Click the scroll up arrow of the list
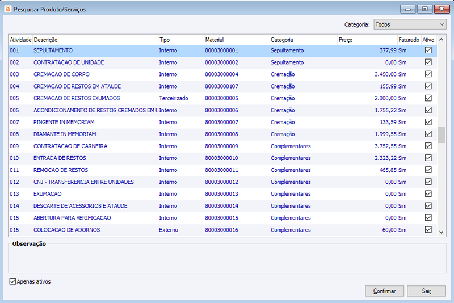 click(x=442, y=40)
